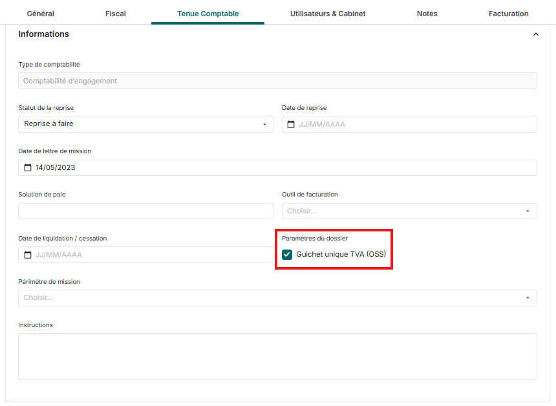Open the Statut de la reprise dropdown
556x406 pixels.
(x=145, y=124)
